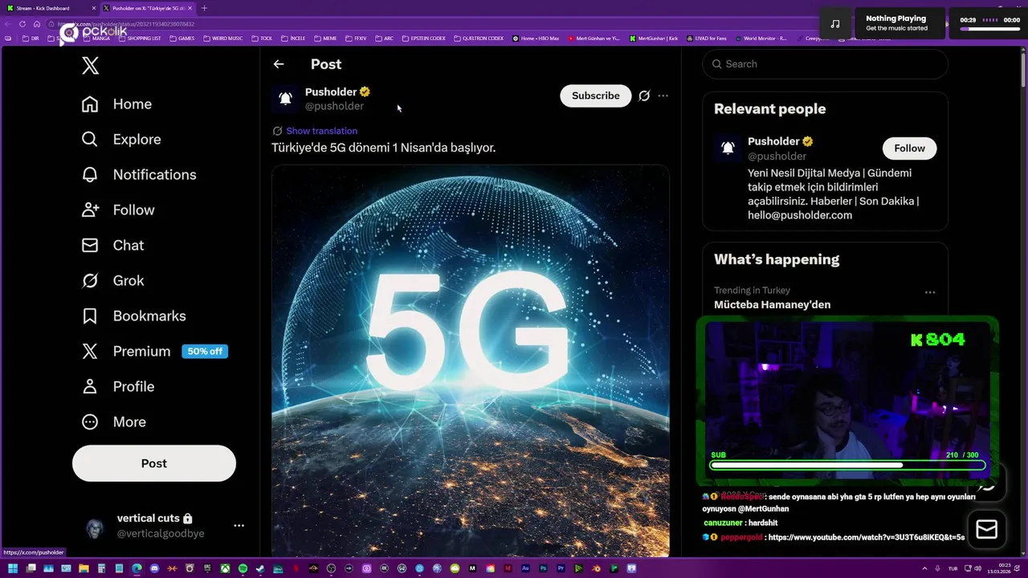Follow Pusholder in Relevant people
1028x578 pixels.
909,148
